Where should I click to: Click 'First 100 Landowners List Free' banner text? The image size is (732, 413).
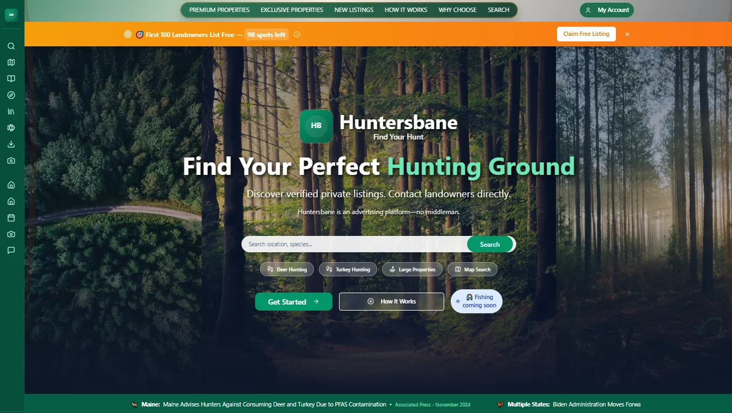190,34
